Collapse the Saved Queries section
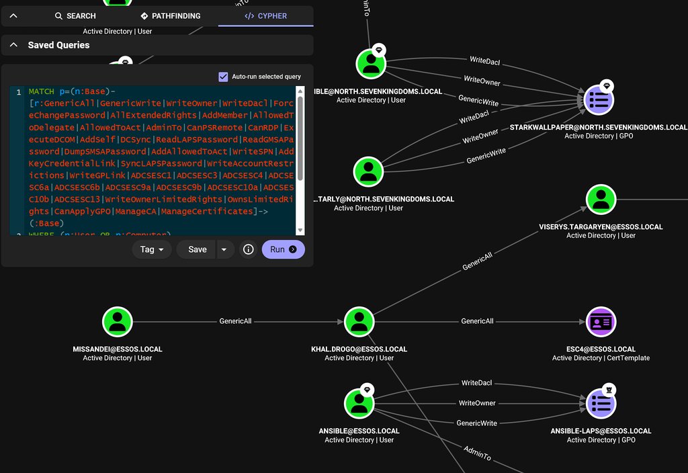Viewport: 688px width, 473px height. click(x=13, y=45)
